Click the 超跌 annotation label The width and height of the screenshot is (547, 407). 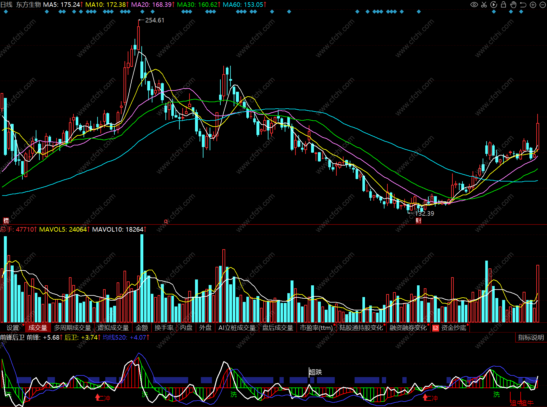(x=315, y=372)
